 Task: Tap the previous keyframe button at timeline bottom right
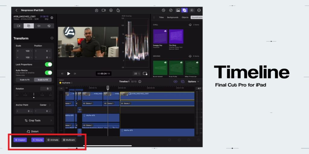[179, 140]
